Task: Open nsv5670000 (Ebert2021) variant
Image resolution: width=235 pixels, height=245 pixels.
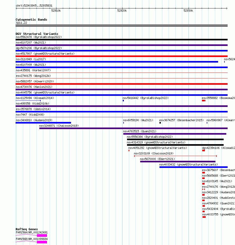Action: pyautogui.click(x=157, y=159)
